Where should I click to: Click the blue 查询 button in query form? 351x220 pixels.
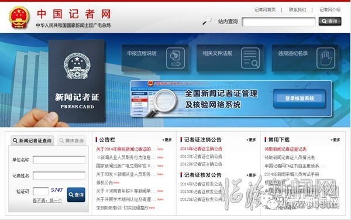[x=76, y=195]
